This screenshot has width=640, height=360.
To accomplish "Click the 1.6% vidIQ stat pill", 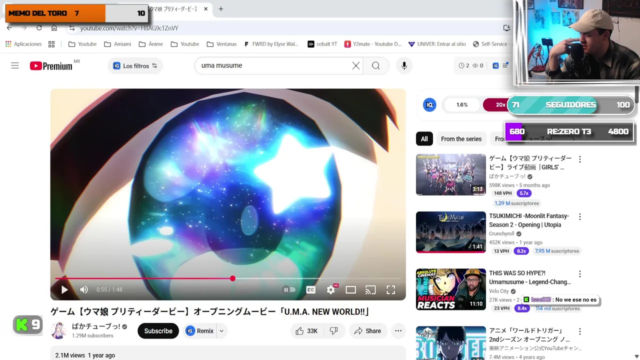I will point(461,104).
